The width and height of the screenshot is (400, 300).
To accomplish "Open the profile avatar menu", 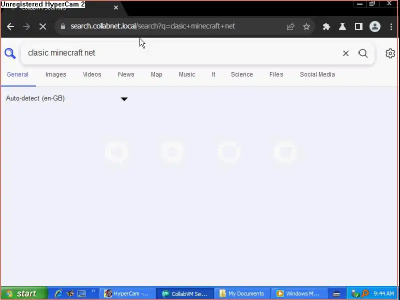I will click(375, 26).
